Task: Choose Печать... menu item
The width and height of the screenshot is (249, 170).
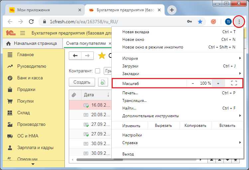Action: [178, 93]
